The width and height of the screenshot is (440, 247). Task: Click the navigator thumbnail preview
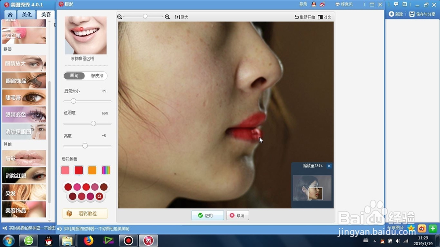[312, 188]
